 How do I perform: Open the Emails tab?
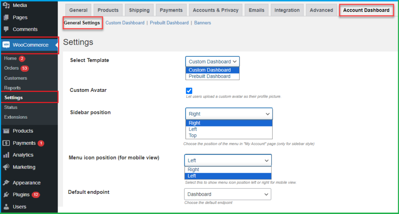point(256,10)
